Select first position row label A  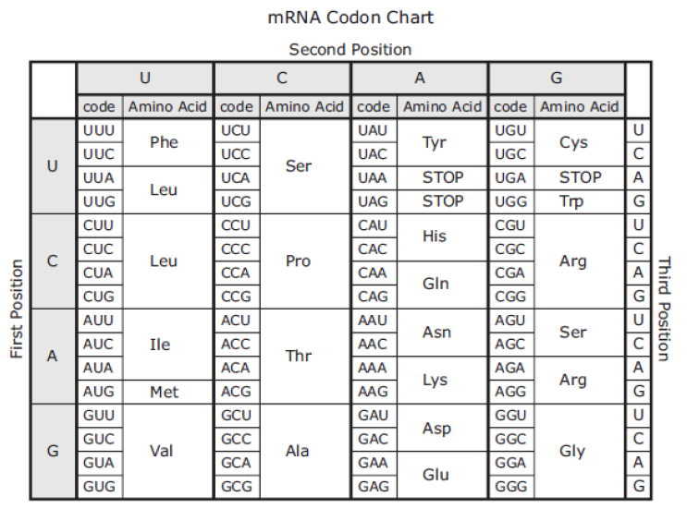53,356
